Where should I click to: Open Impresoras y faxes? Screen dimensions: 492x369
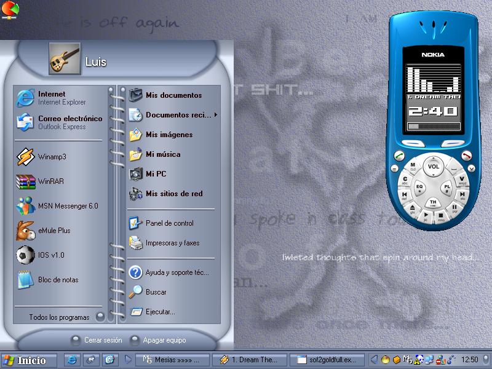pos(172,243)
